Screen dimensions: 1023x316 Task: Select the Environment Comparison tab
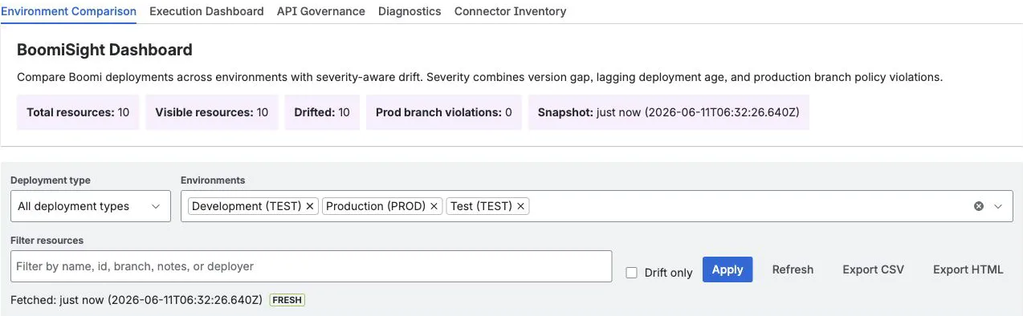68,11
